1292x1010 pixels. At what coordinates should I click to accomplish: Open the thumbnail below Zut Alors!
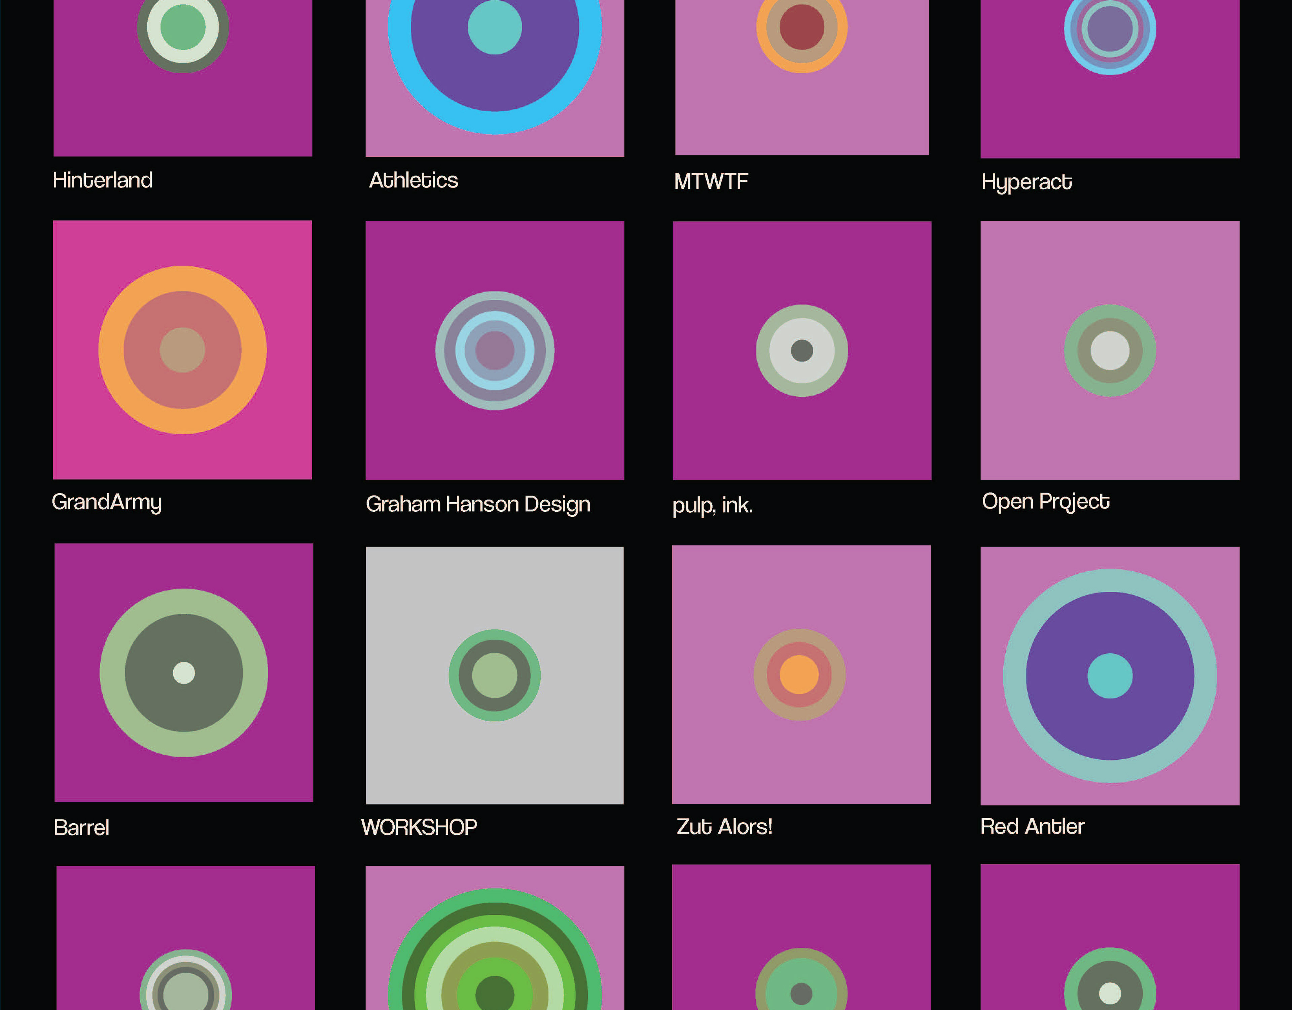pyautogui.click(x=801, y=937)
